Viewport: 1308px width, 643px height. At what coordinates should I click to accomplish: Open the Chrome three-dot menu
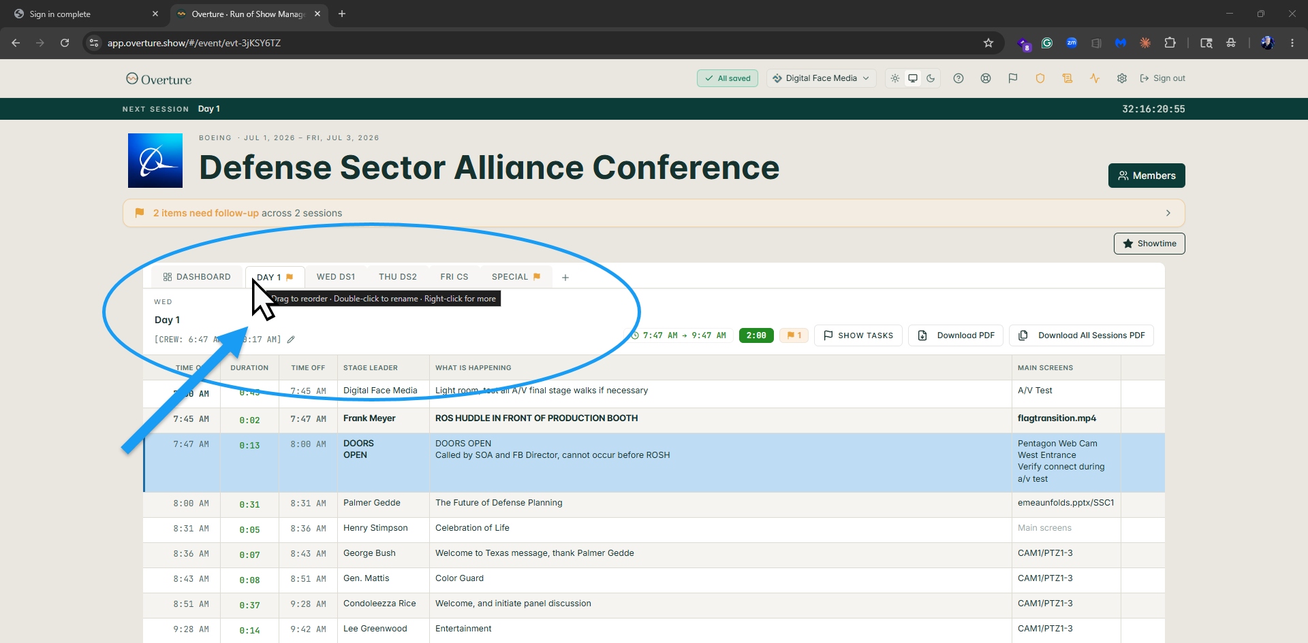[1292, 43]
